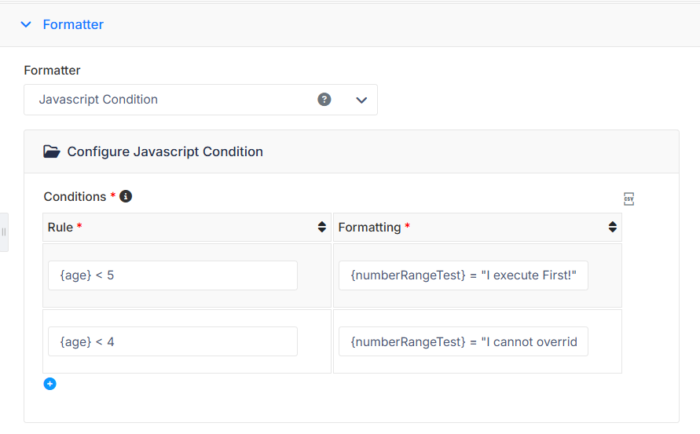The height and width of the screenshot is (434, 700).
Task: Click the Formatting column header
Action: pos(477,227)
